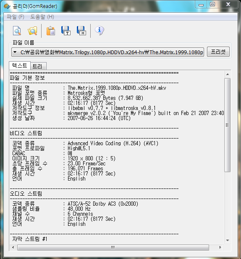Click 'Advanced Video Coding (H.264) (AVC1)' text
The image size is (241, 259).
tap(113, 143)
